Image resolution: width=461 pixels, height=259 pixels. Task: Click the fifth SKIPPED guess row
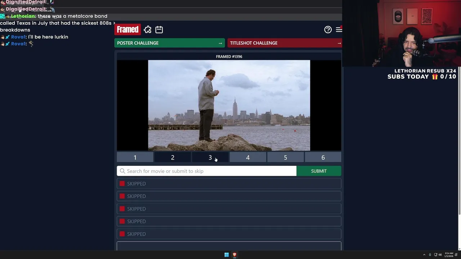point(229,234)
